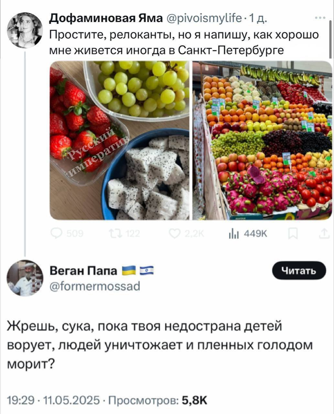Screen dimensions: 334x414
Task: Click the vertical scrollbar on the right edge
Action: tap(330, 39)
